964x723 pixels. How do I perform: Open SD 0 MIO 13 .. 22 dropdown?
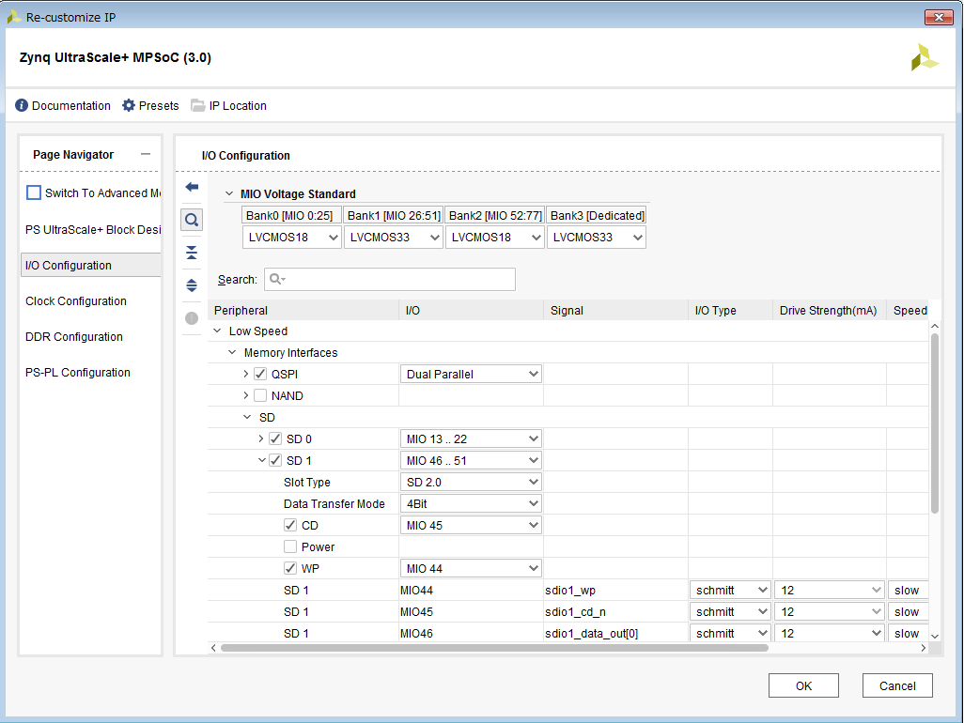coord(471,438)
